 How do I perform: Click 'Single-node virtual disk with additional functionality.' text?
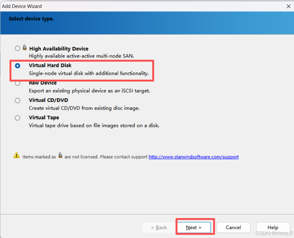coord(89,73)
